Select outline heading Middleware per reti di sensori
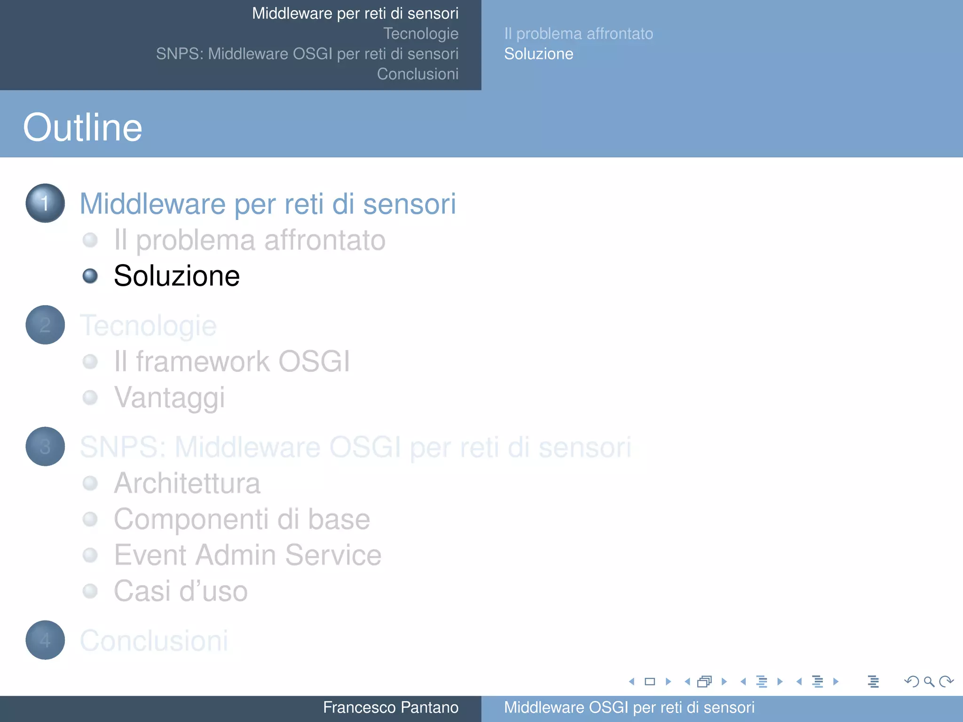This screenshot has height=722, width=963. pos(268,204)
